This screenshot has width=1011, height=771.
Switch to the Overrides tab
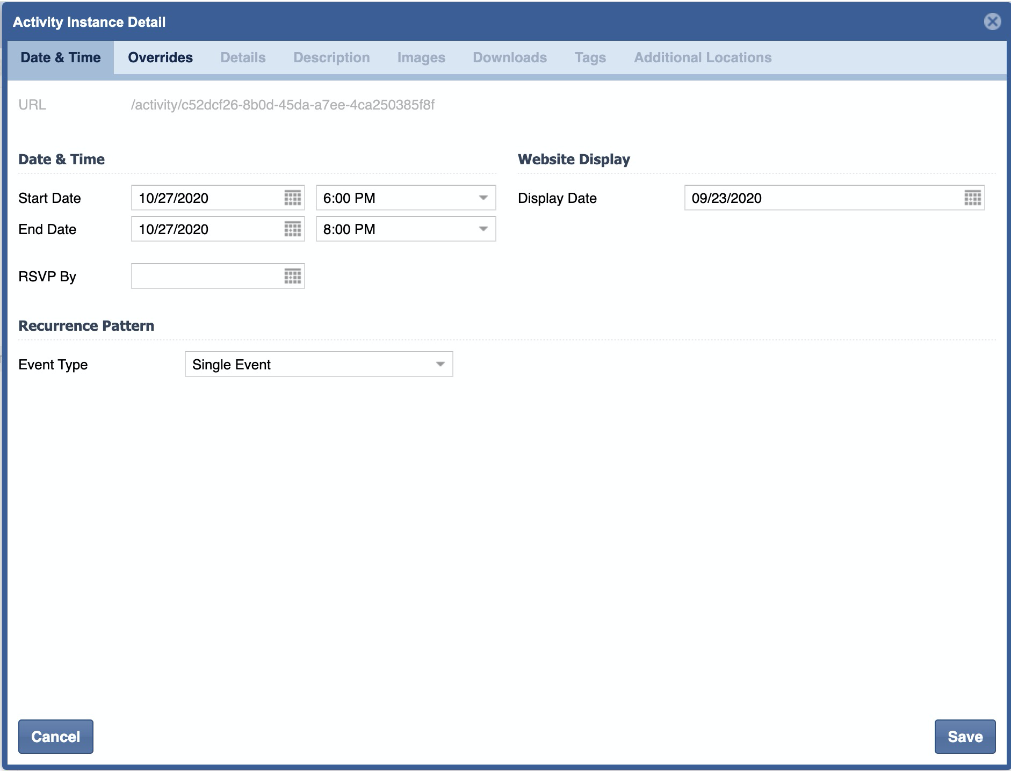(160, 57)
